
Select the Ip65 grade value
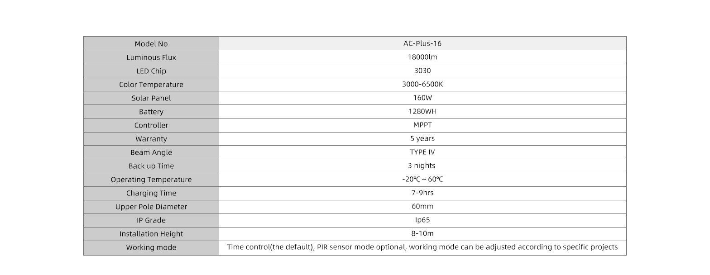[422, 220]
